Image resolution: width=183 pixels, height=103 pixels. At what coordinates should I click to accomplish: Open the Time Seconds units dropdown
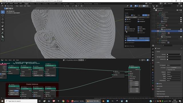click(174, 78)
